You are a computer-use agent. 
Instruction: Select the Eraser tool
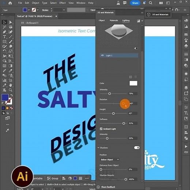[11, 46]
